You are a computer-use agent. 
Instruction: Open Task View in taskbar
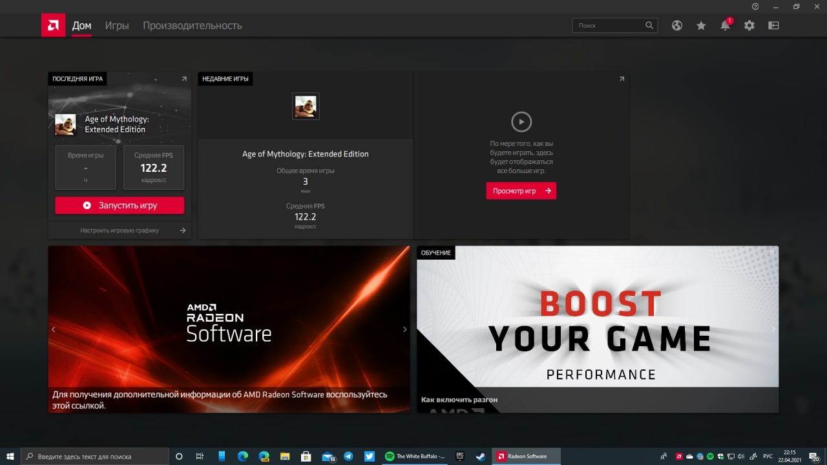200,456
